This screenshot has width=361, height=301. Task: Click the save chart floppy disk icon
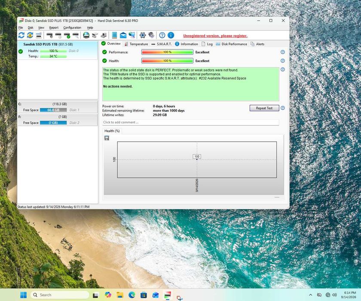pos(107,138)
